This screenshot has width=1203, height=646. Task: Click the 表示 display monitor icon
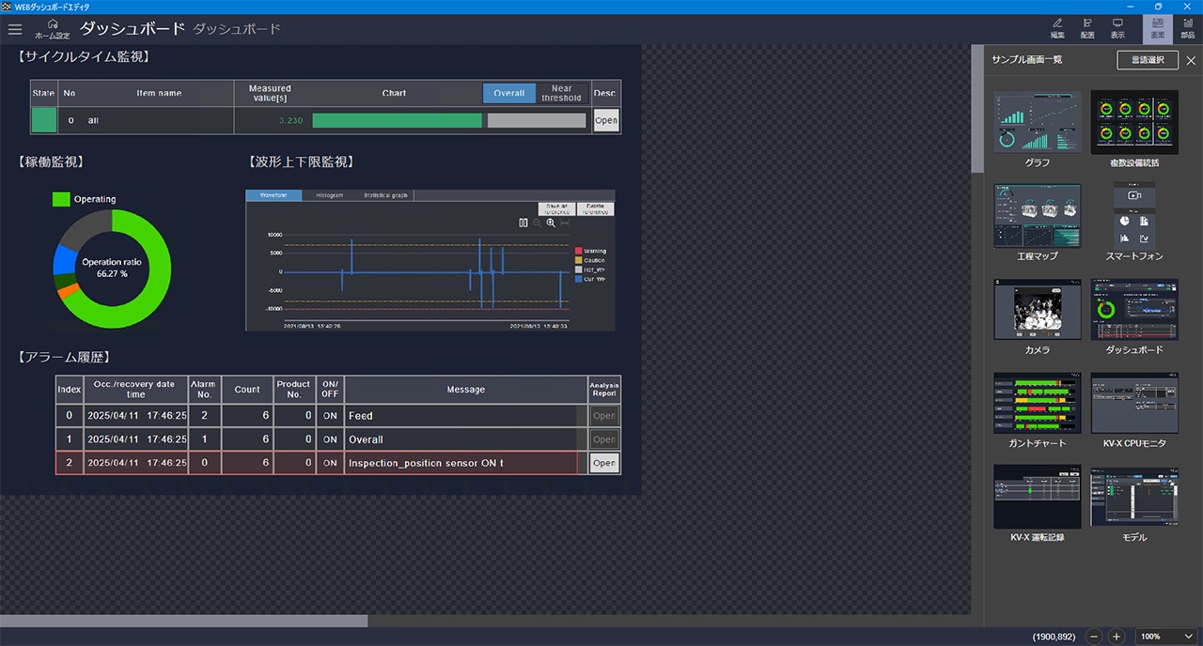1117,27
